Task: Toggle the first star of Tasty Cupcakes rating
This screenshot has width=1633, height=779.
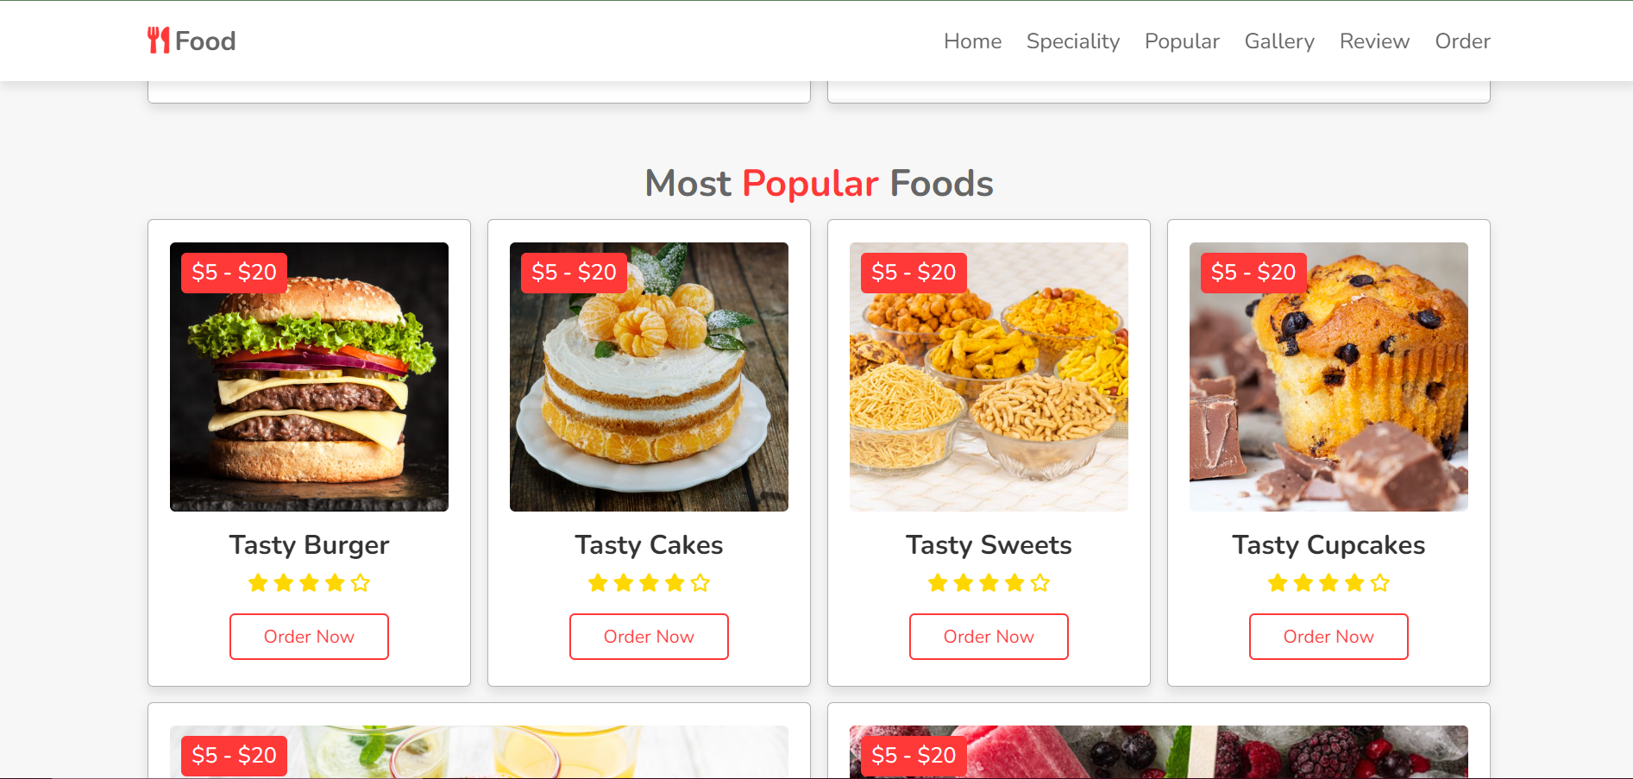Action: [1277, 582]
